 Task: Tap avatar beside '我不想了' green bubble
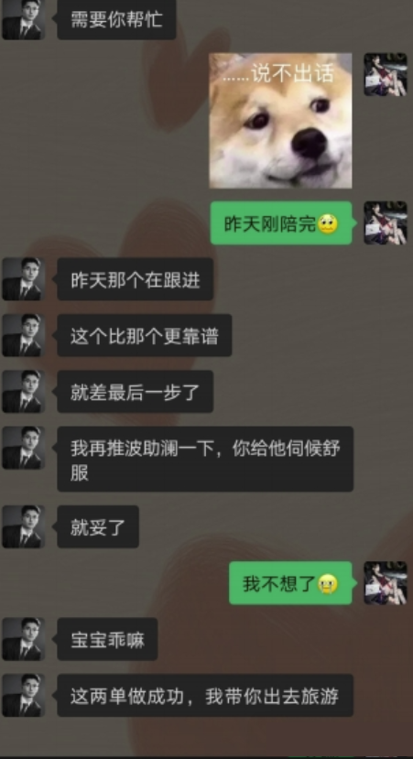coord(386,583)
